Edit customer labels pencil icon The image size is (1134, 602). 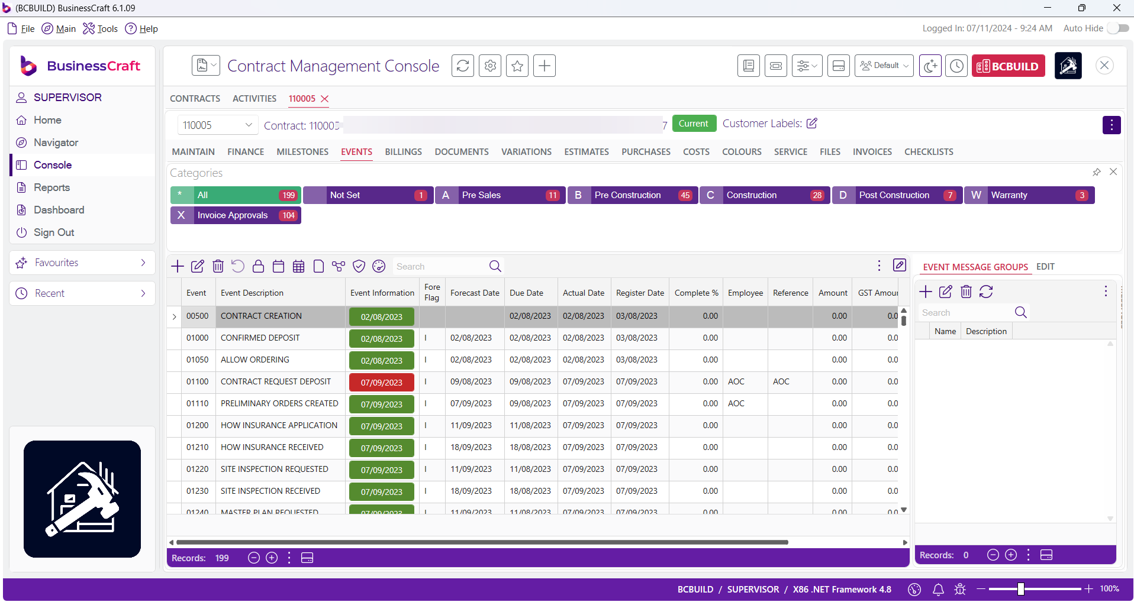pyautogui.click(x=812, y=123)
